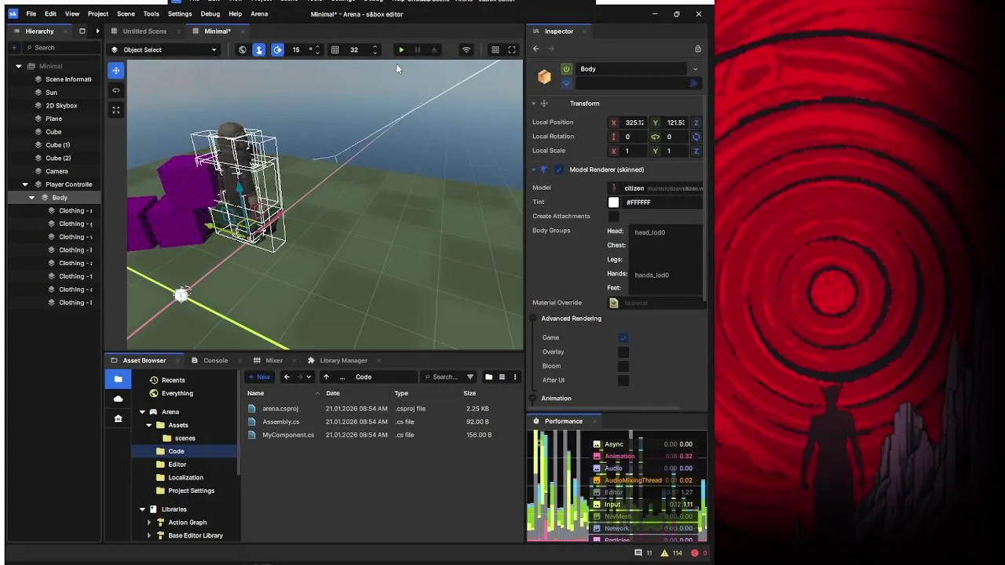Toggle the grid snapping icon beside 32
This screenshot has width=1005, height=565.
(x=335, y=49)
